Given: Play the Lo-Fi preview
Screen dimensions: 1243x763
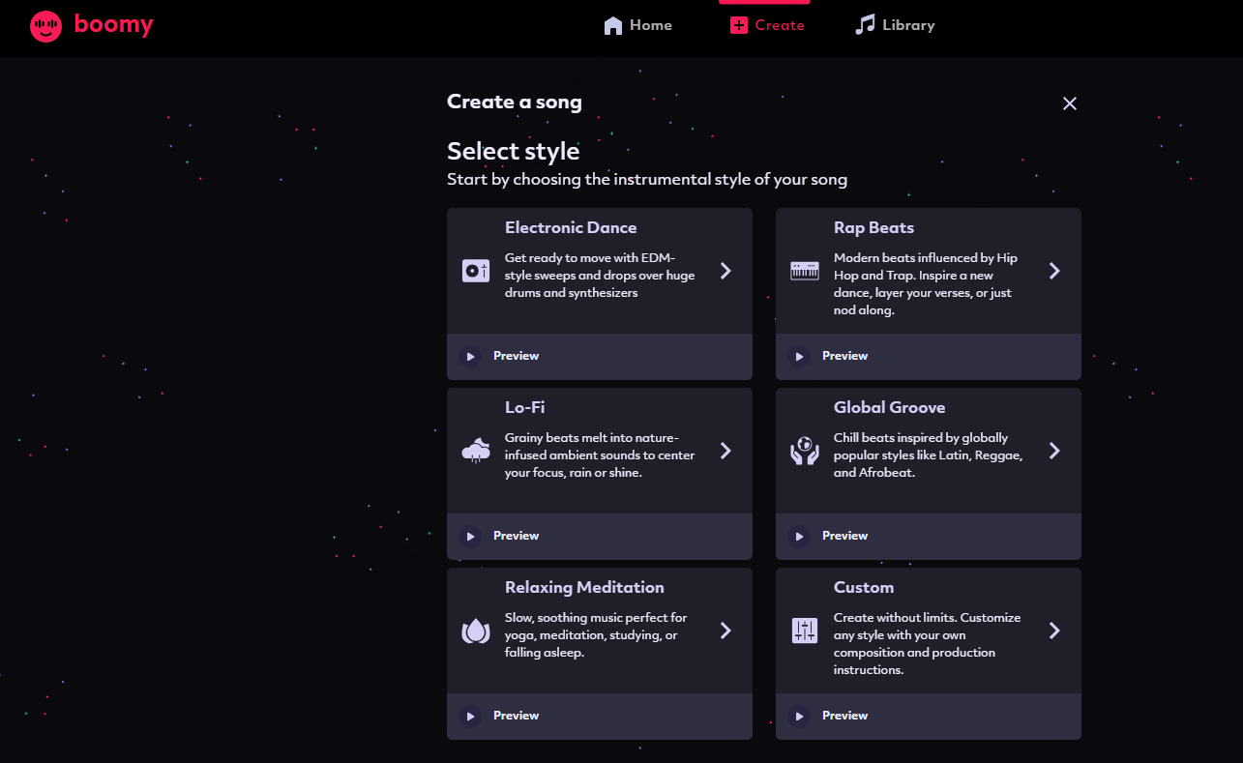Looking at the screenshot, I should [x=470, y=537].
